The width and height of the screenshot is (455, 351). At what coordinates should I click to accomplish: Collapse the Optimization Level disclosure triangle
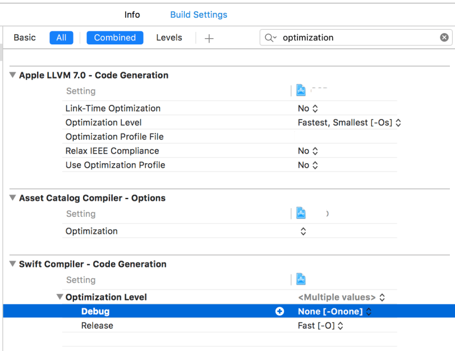click(x=60, y=297)
